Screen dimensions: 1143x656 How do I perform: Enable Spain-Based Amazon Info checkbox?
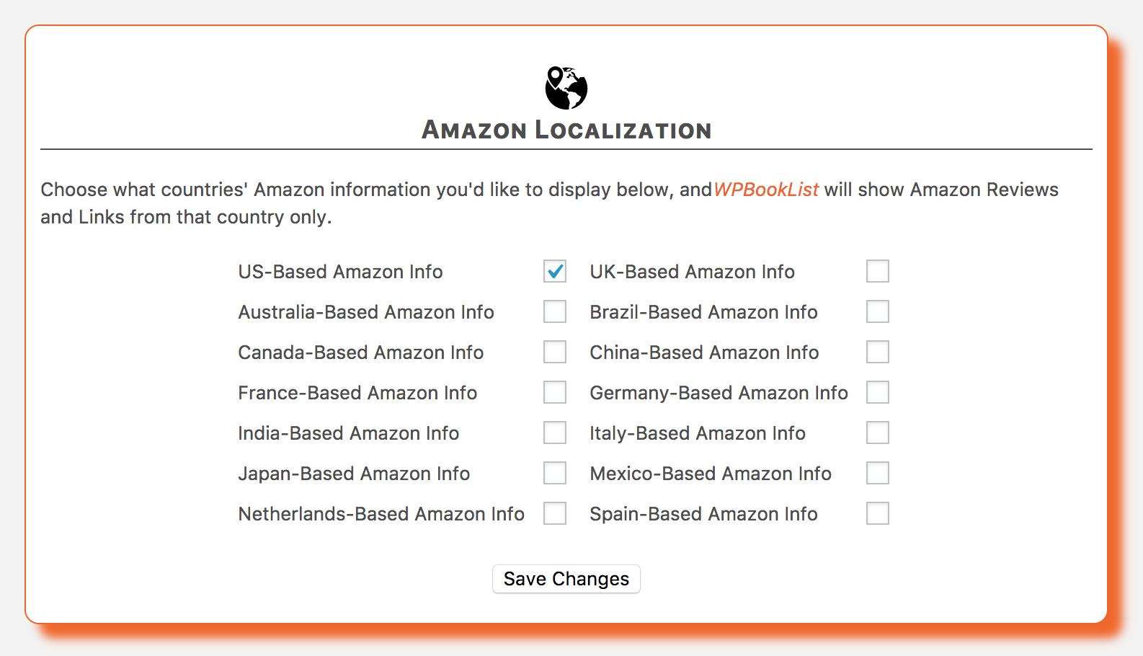(x=877, y=514)
